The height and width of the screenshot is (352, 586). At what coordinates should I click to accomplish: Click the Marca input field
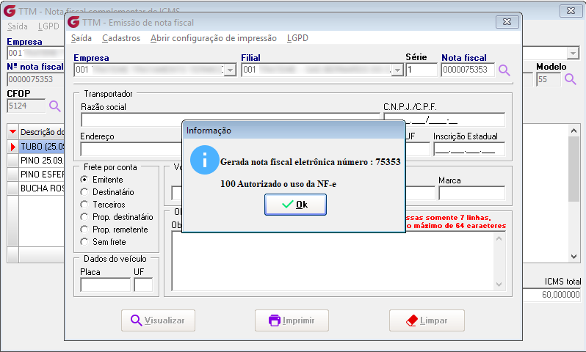pyautogui.click(x=471, y=194)
